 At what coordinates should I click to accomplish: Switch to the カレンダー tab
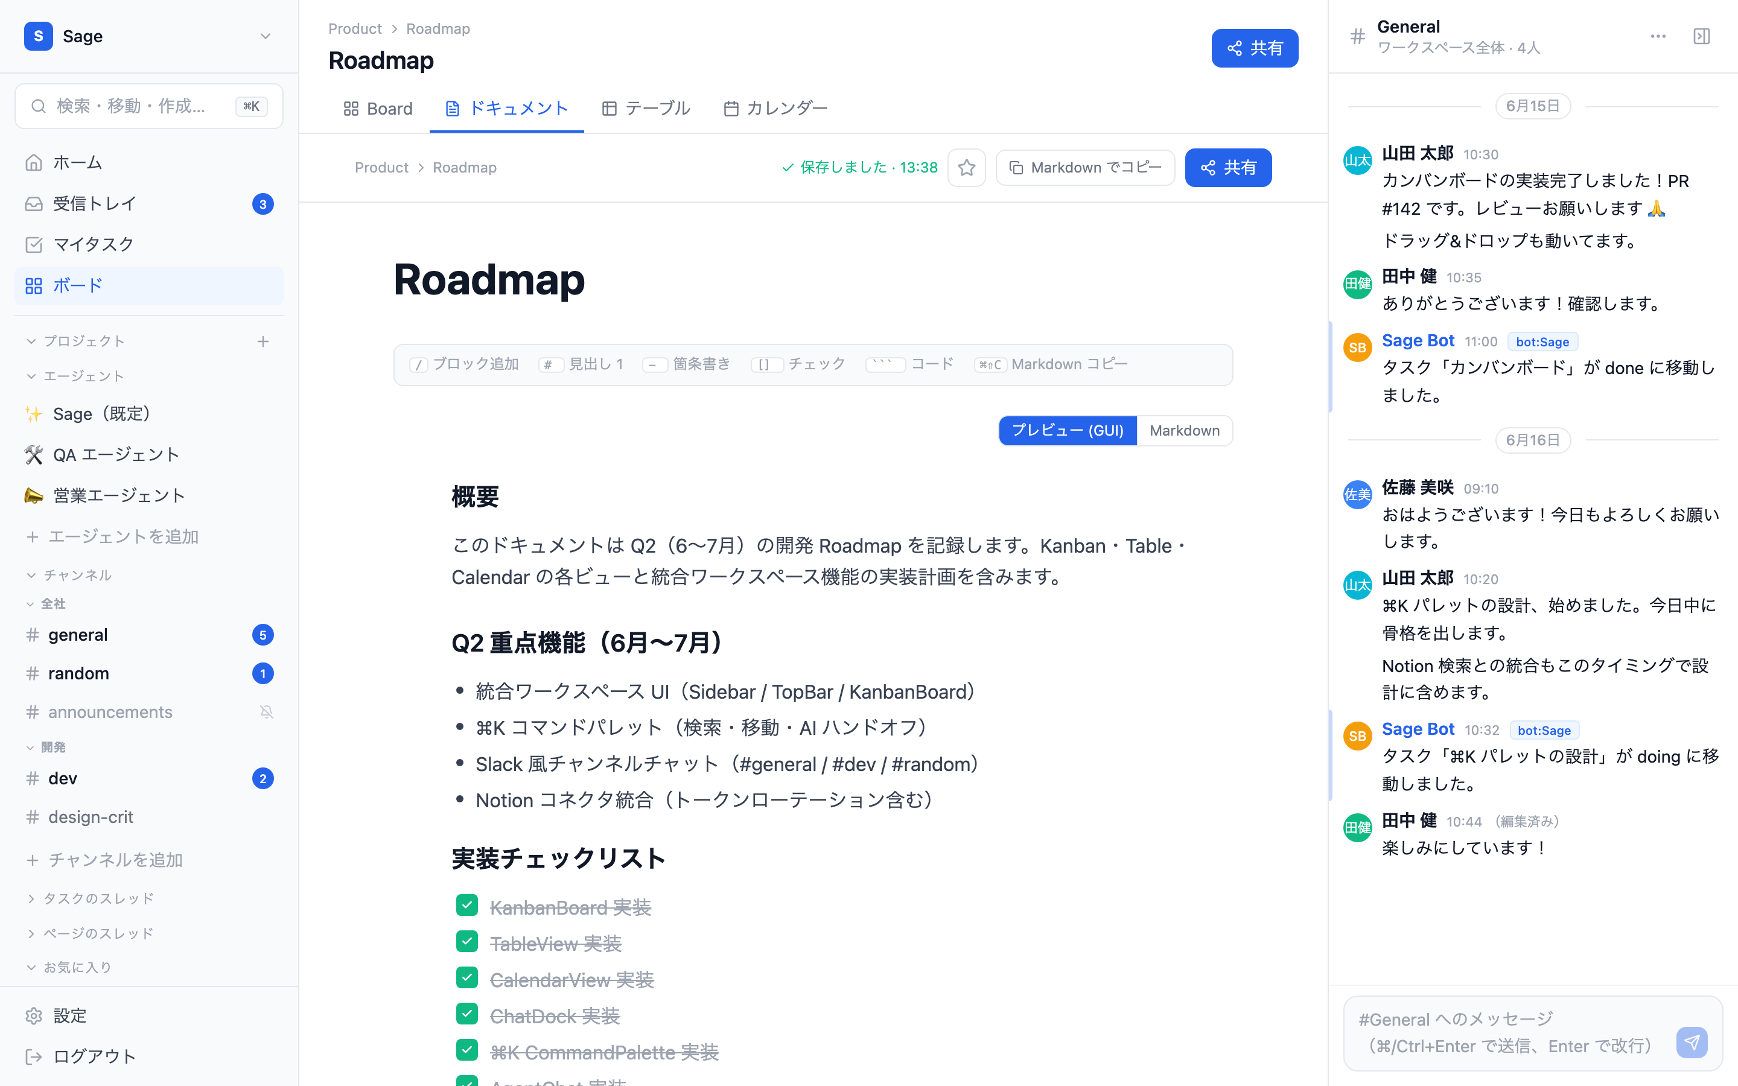[775, 109]
